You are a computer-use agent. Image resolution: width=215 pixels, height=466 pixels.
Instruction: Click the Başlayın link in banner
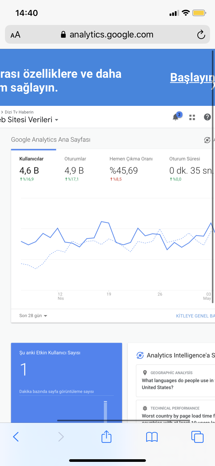pyautogui.click(x=192, y=77)
